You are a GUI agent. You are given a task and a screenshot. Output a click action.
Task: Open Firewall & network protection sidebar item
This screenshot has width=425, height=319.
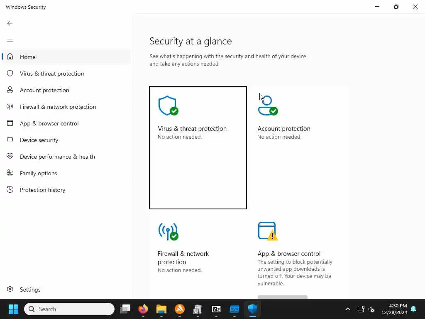coord(66,107)
